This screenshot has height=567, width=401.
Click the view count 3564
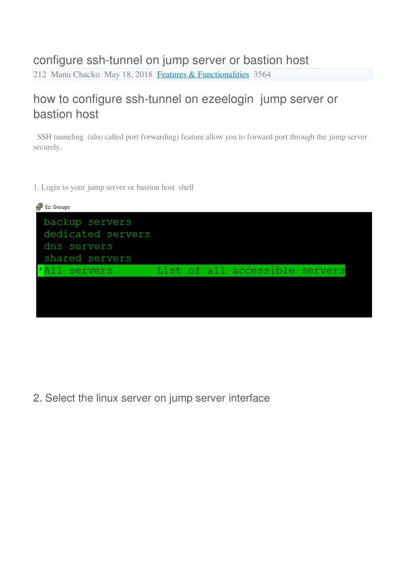pyautogui.click(x=262, y=75)
